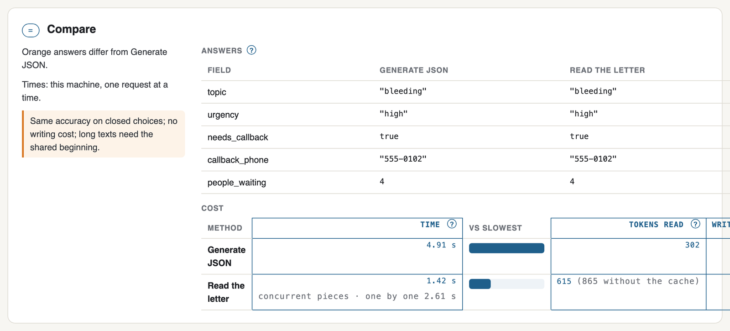This screenshot has height=331, width=730.
Task: Click the 302 tokens read value
Action: pyautogui.click(x=692, y=245)
